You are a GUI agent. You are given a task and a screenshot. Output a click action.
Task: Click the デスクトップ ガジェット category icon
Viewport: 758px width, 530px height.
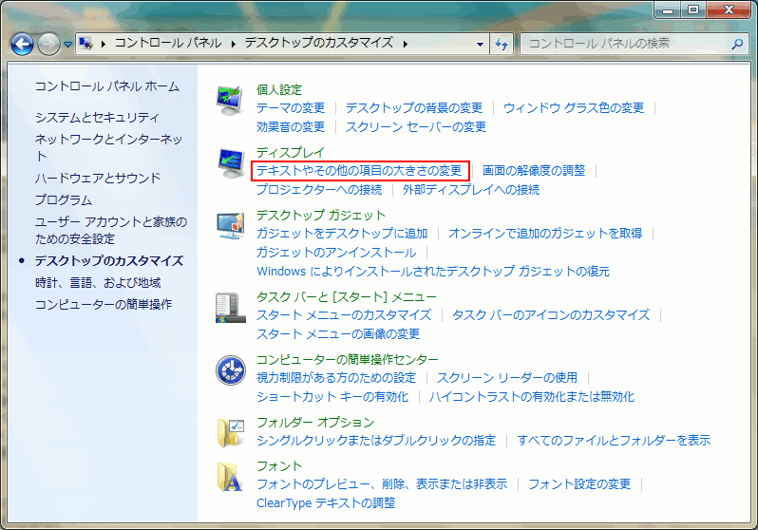[231, 225]
